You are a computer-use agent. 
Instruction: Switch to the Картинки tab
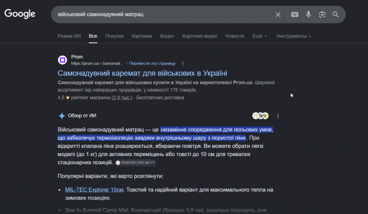[142, 36]
